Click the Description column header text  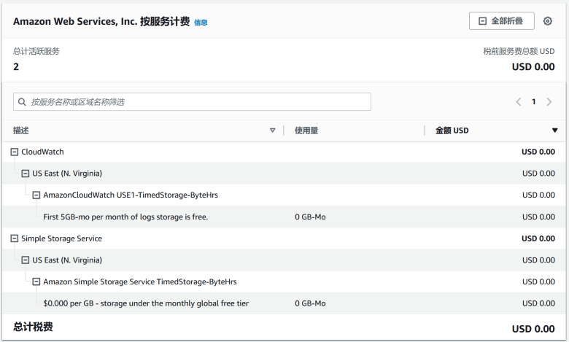[x=21, y=131]
